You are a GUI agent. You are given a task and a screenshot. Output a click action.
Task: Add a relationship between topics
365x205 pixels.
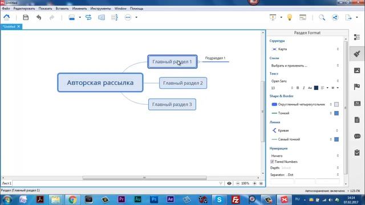[88, 18]
